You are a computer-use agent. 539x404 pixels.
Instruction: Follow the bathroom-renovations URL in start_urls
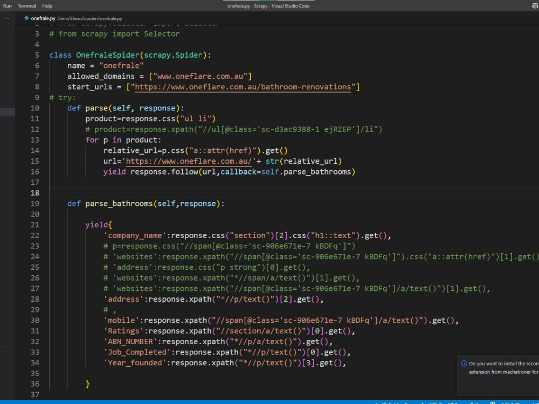click(x=243, y=87)
